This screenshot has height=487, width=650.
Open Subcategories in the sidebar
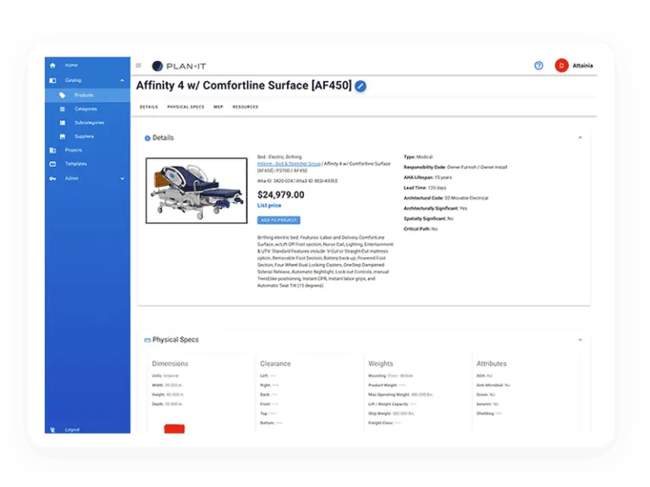[87, 123]
